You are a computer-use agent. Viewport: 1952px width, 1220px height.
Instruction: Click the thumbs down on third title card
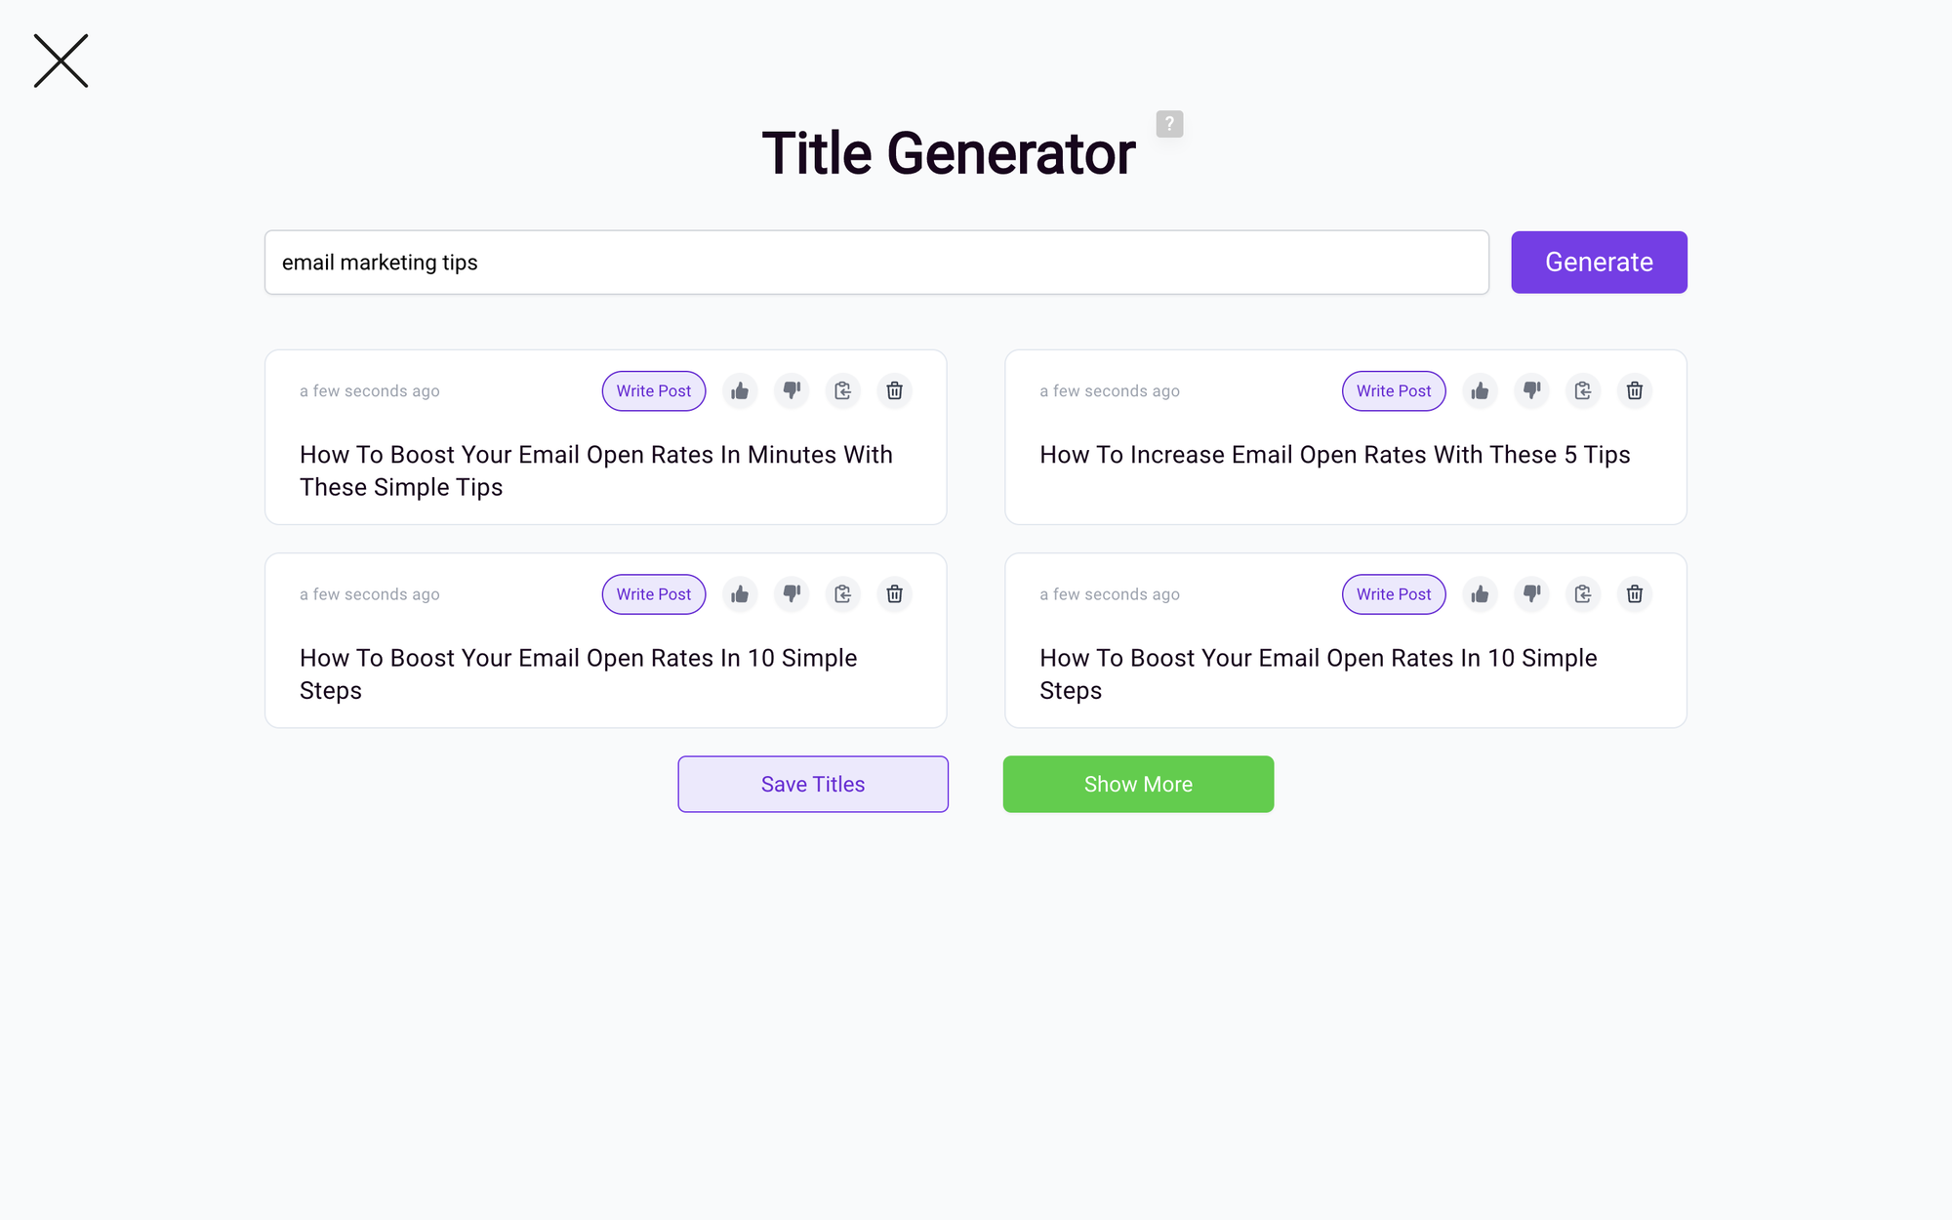[x=792, y=593]
